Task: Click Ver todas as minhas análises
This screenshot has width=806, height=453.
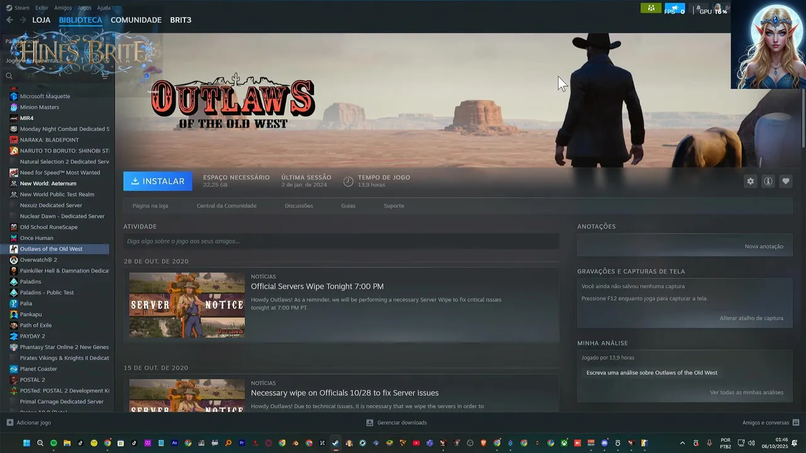Action: pyautogui.click(x=747, y=393)
